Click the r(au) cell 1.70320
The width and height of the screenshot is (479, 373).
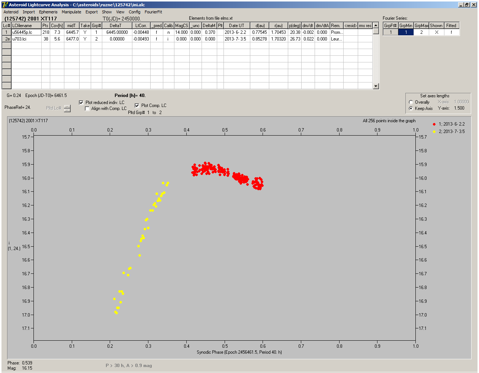click(x=279, y=39)
